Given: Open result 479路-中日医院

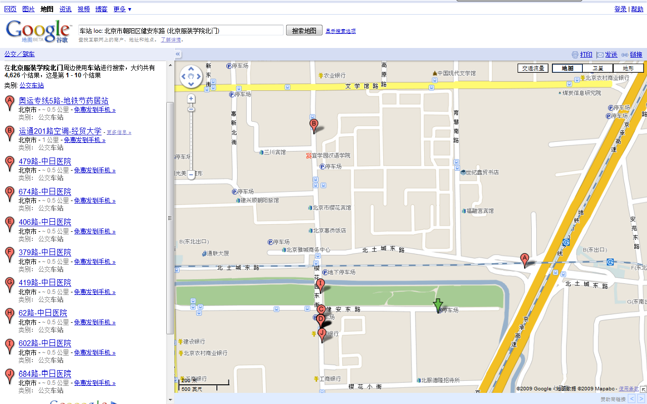Looking at the screenshot, I should [45, 162].
